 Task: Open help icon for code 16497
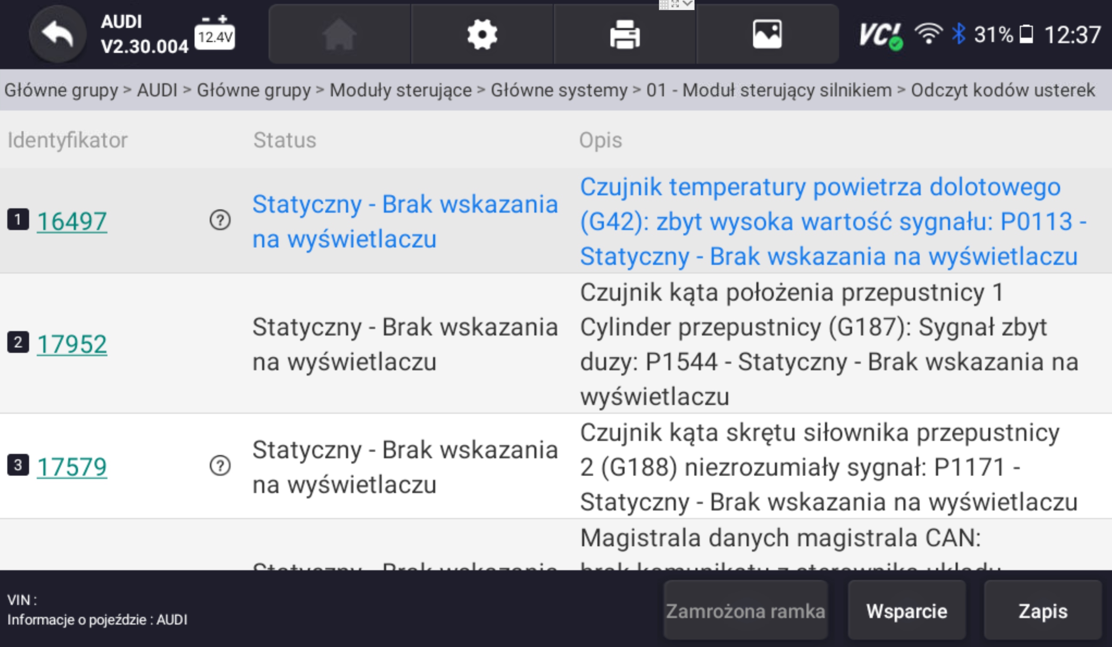click(220, 220)
